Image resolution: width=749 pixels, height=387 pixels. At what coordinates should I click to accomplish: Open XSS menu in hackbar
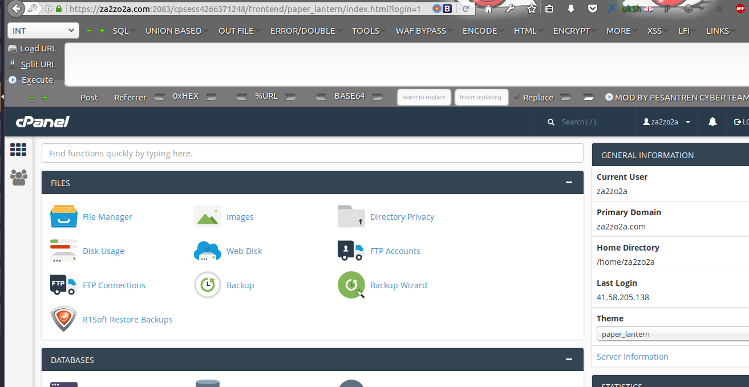pos(658,31)
